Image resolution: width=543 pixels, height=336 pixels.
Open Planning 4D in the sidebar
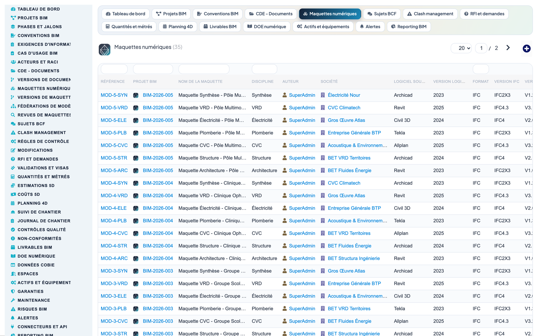coord(32,203)
